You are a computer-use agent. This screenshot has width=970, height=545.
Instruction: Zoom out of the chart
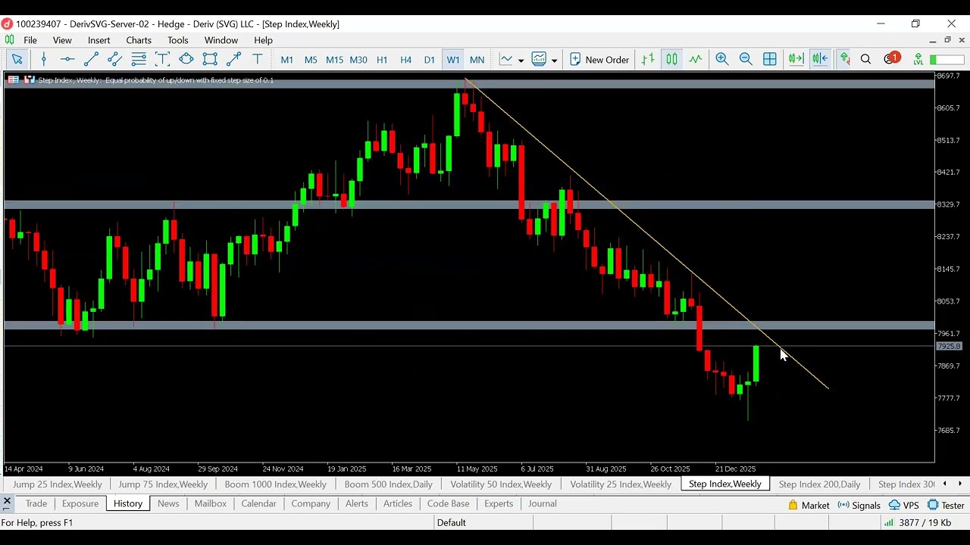(746, 59)
